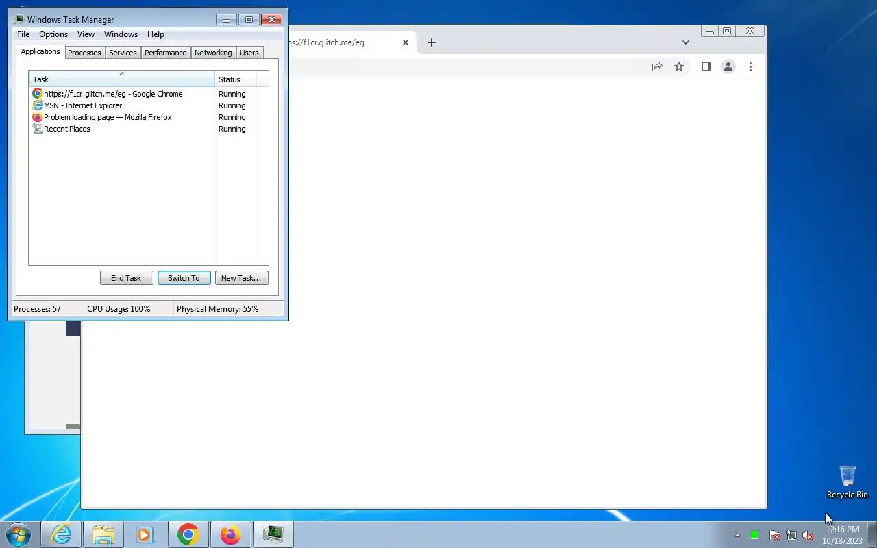Open the Chrome side panel icon
Viewport: 877px width, 548px height.
tap(706, 66)
